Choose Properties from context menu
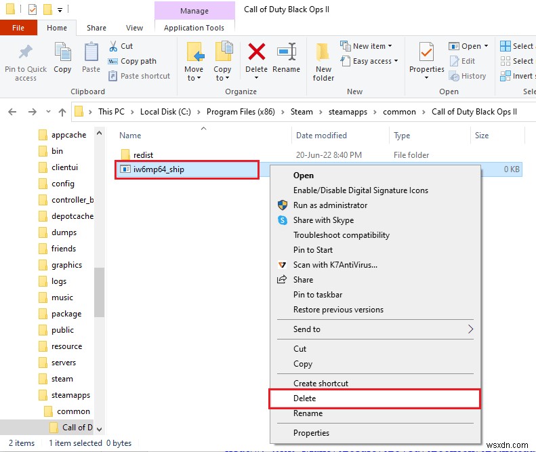This screenshot has width=536, height=452. click(375, 433)
